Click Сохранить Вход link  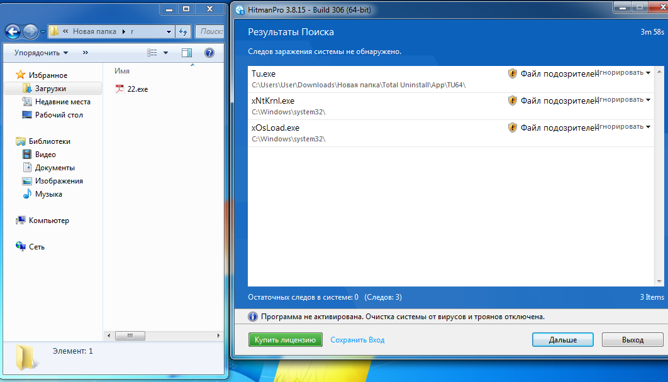357,340
